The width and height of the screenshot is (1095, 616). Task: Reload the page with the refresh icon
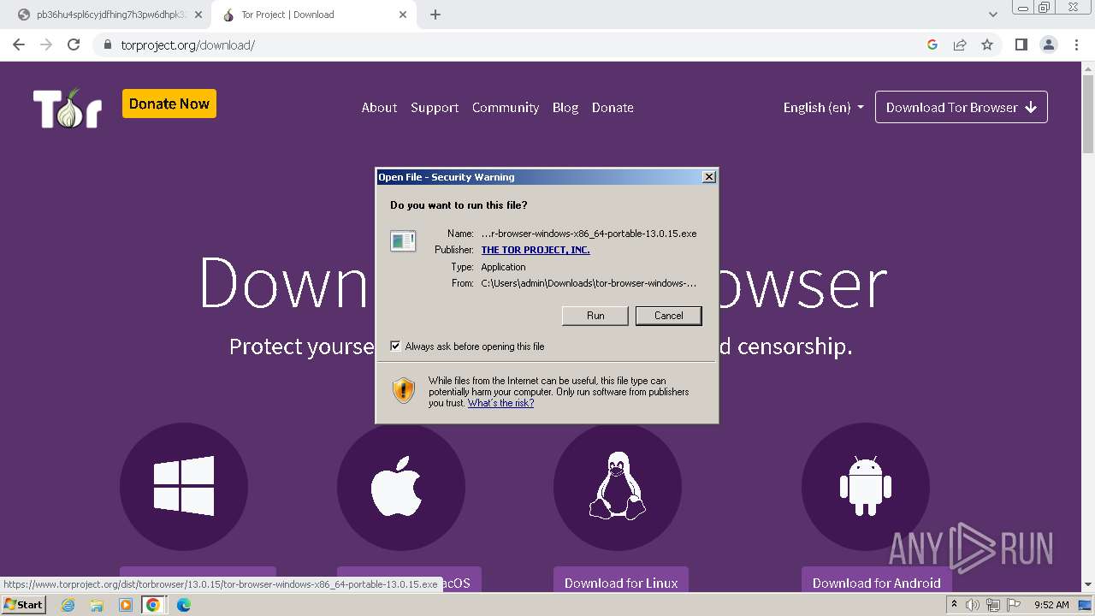[x=74, y=44]
